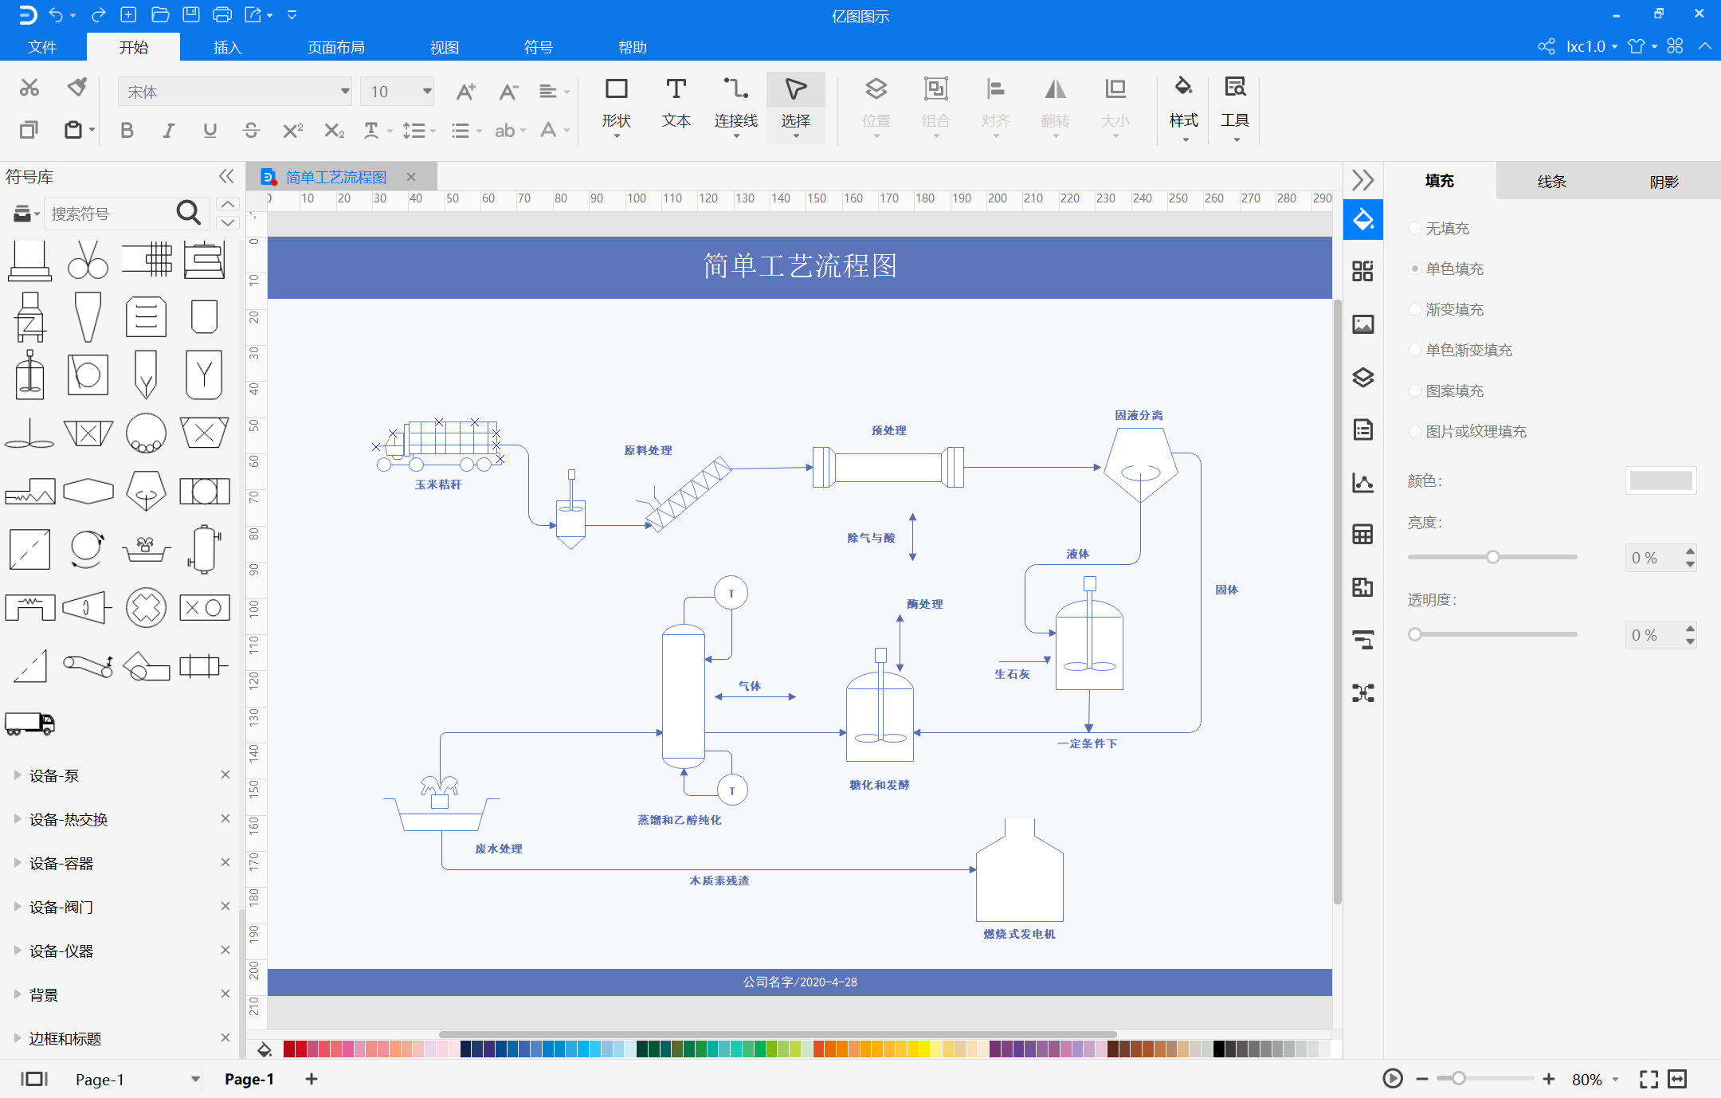Open the chart panel in right sidebar

[x=1362, y=482]
